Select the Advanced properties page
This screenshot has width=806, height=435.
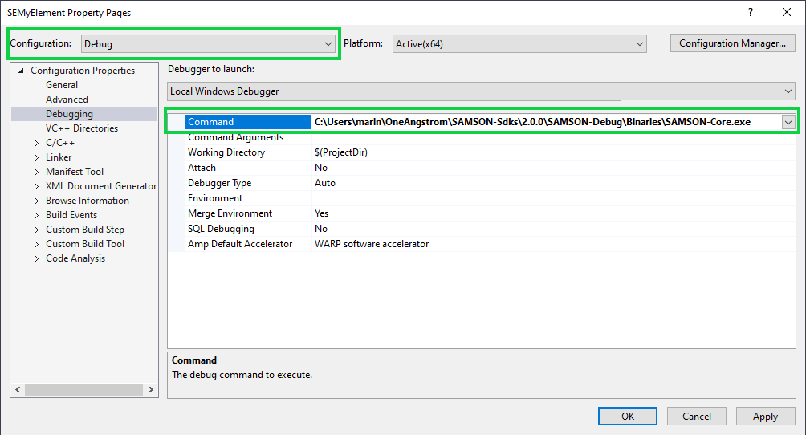67,100
